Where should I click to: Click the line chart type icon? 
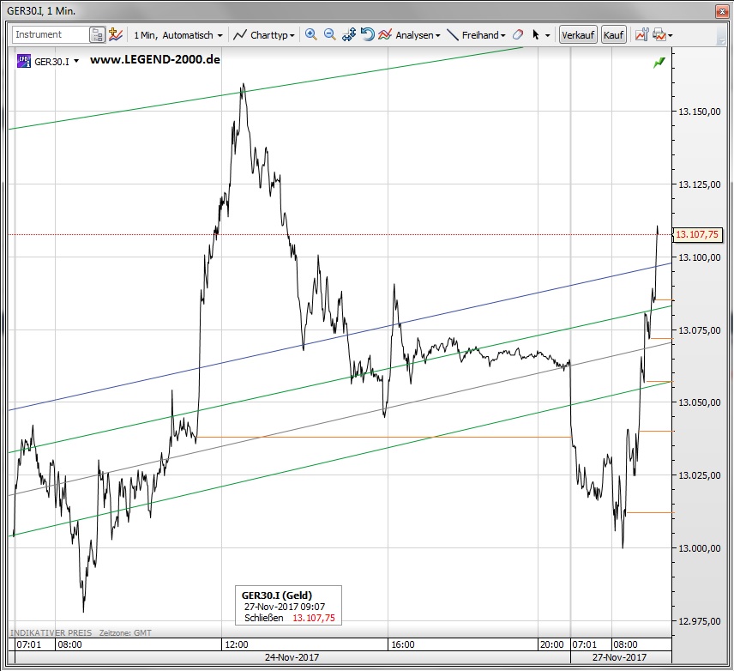click(240, 35)
